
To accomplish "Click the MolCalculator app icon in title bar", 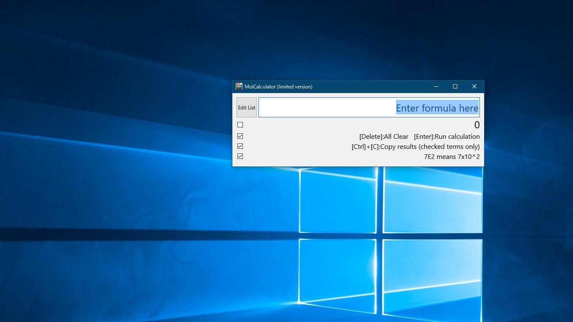I will 239,86.
